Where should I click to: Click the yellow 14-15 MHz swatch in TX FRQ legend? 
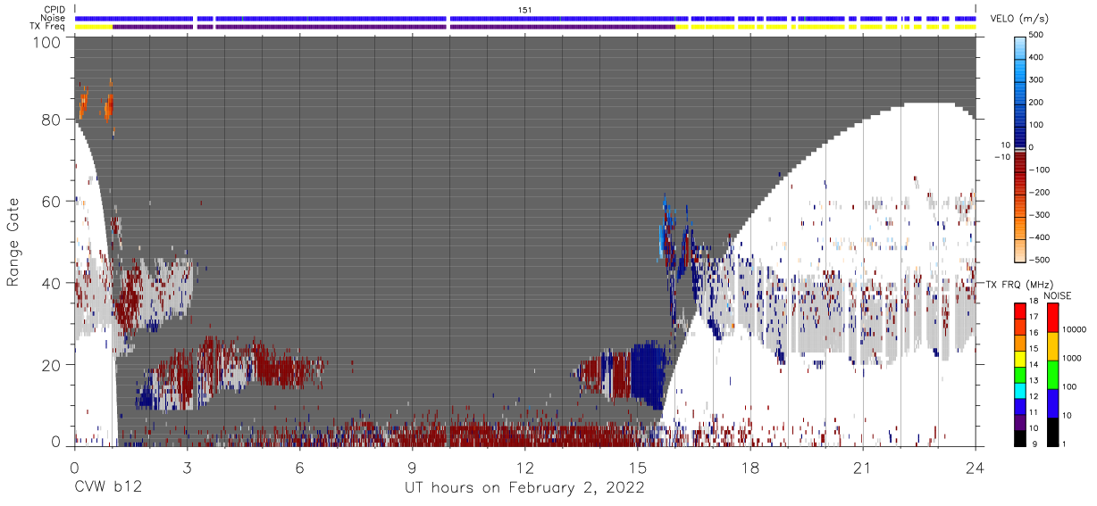pyautogui.click(x=1019, y=358)
